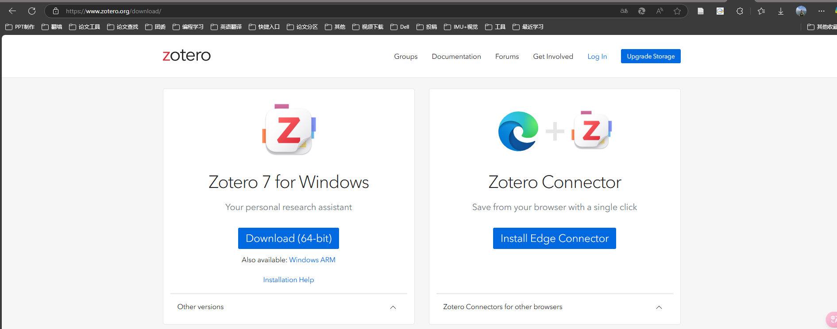The image size is (837, 329).
Task: Expand the Other versions section
Action: pos(289,307)
